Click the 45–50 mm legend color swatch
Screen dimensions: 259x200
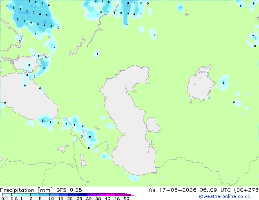pyautogui.click(x=120, y=195)
